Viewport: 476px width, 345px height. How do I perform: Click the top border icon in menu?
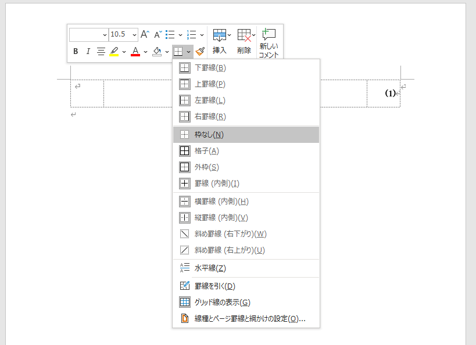(x=185, y=84)
